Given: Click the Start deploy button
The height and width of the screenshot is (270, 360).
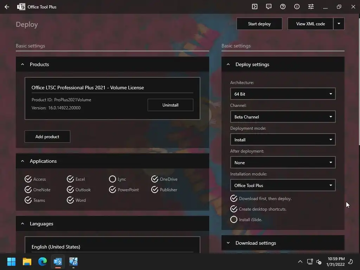Looking at the screenshot, I should pos(259,24).
